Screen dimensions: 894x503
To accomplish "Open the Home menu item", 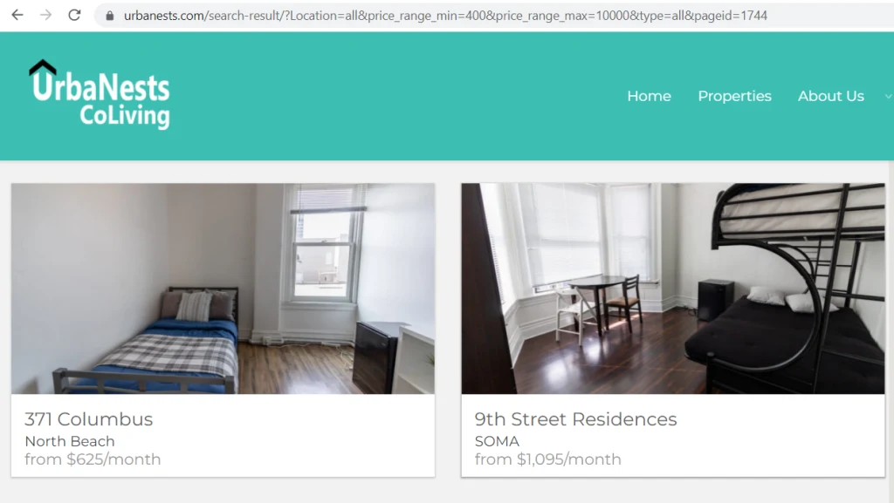I will click(649, 96).
